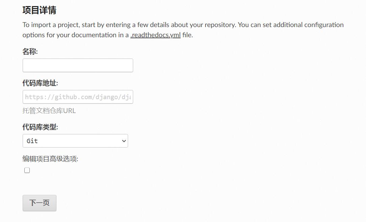Viewport: 366px width, 222px height.
Task: Open the 代码库类型 Git dropdown
Action: pos(75,141)
